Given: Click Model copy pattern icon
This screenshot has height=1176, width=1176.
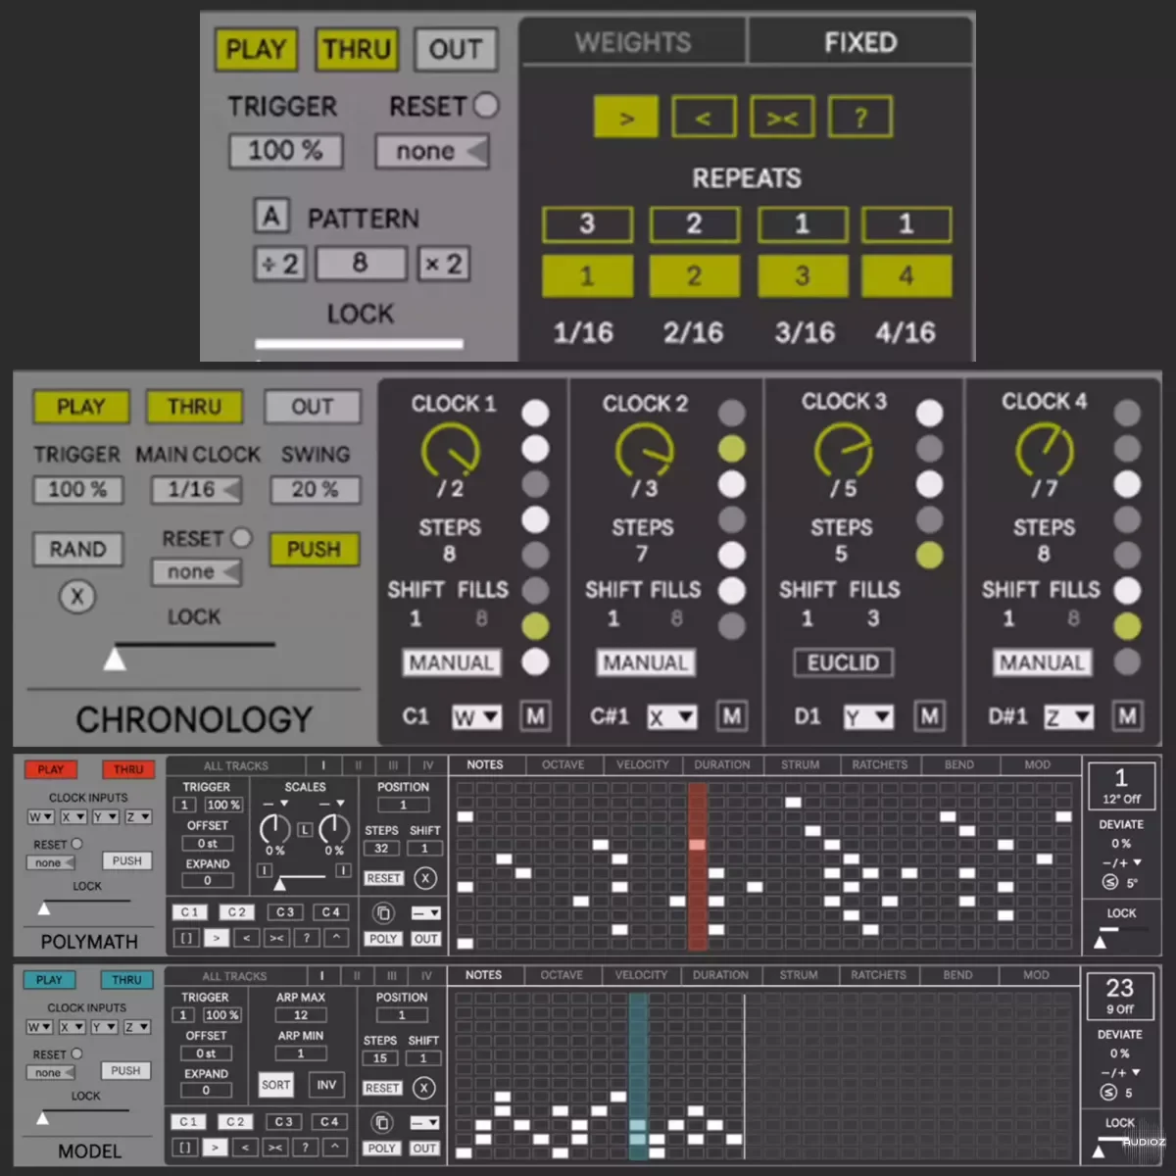Looking at the screenshot, I should 382,1122.
